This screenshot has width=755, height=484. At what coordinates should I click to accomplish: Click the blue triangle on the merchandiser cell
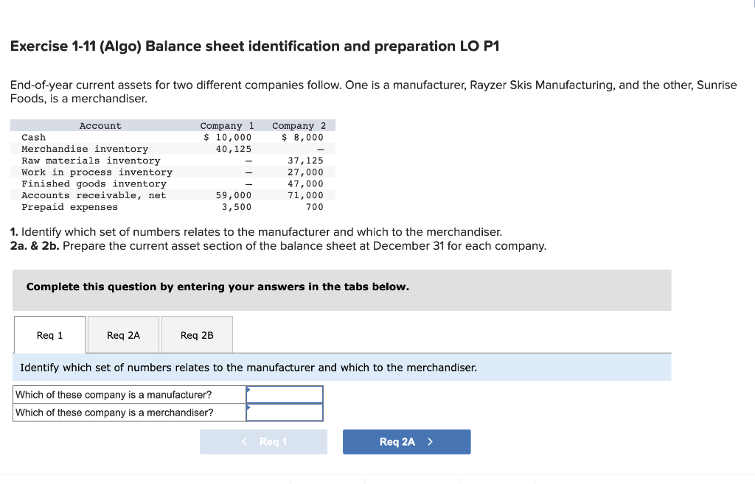[251, 409]
